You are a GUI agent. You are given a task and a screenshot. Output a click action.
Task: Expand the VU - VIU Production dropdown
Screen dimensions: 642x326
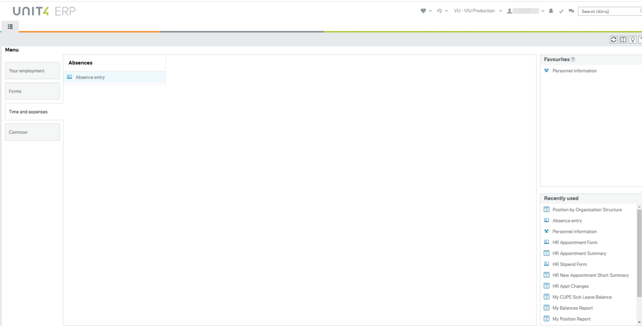click(500, 11)
